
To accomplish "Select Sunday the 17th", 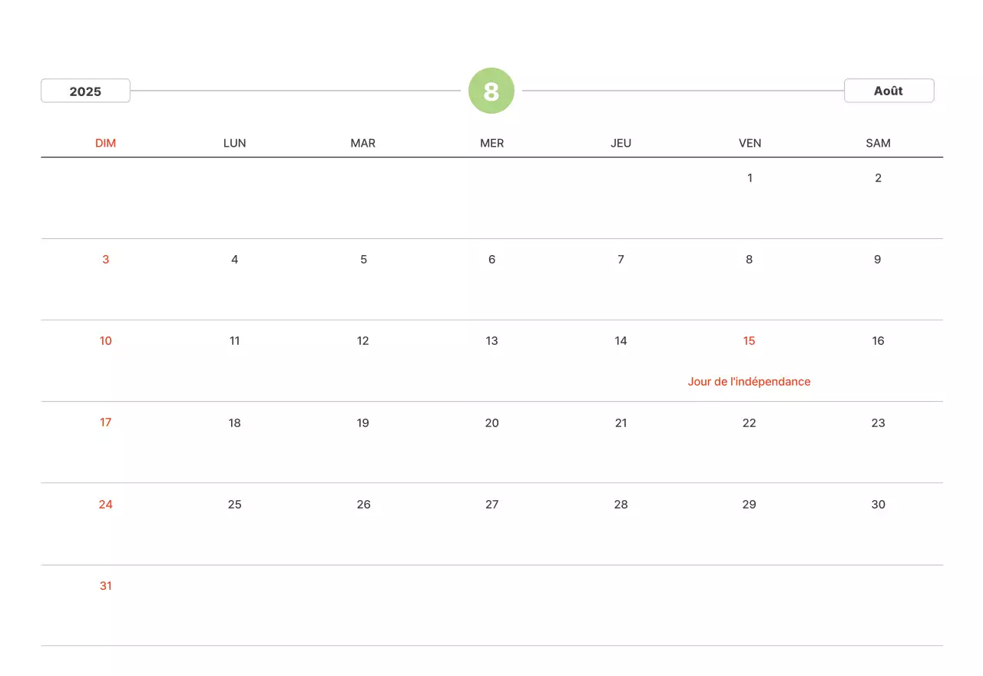I will pos(106,422).
